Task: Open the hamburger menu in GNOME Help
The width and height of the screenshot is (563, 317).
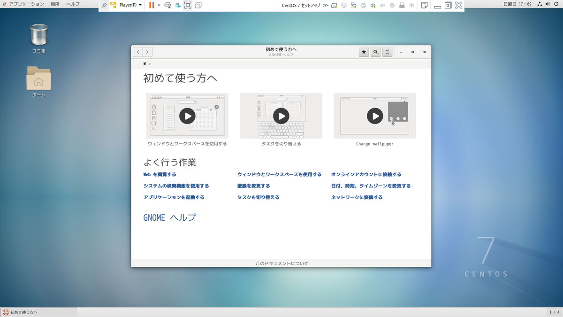Action: [387, 52]
